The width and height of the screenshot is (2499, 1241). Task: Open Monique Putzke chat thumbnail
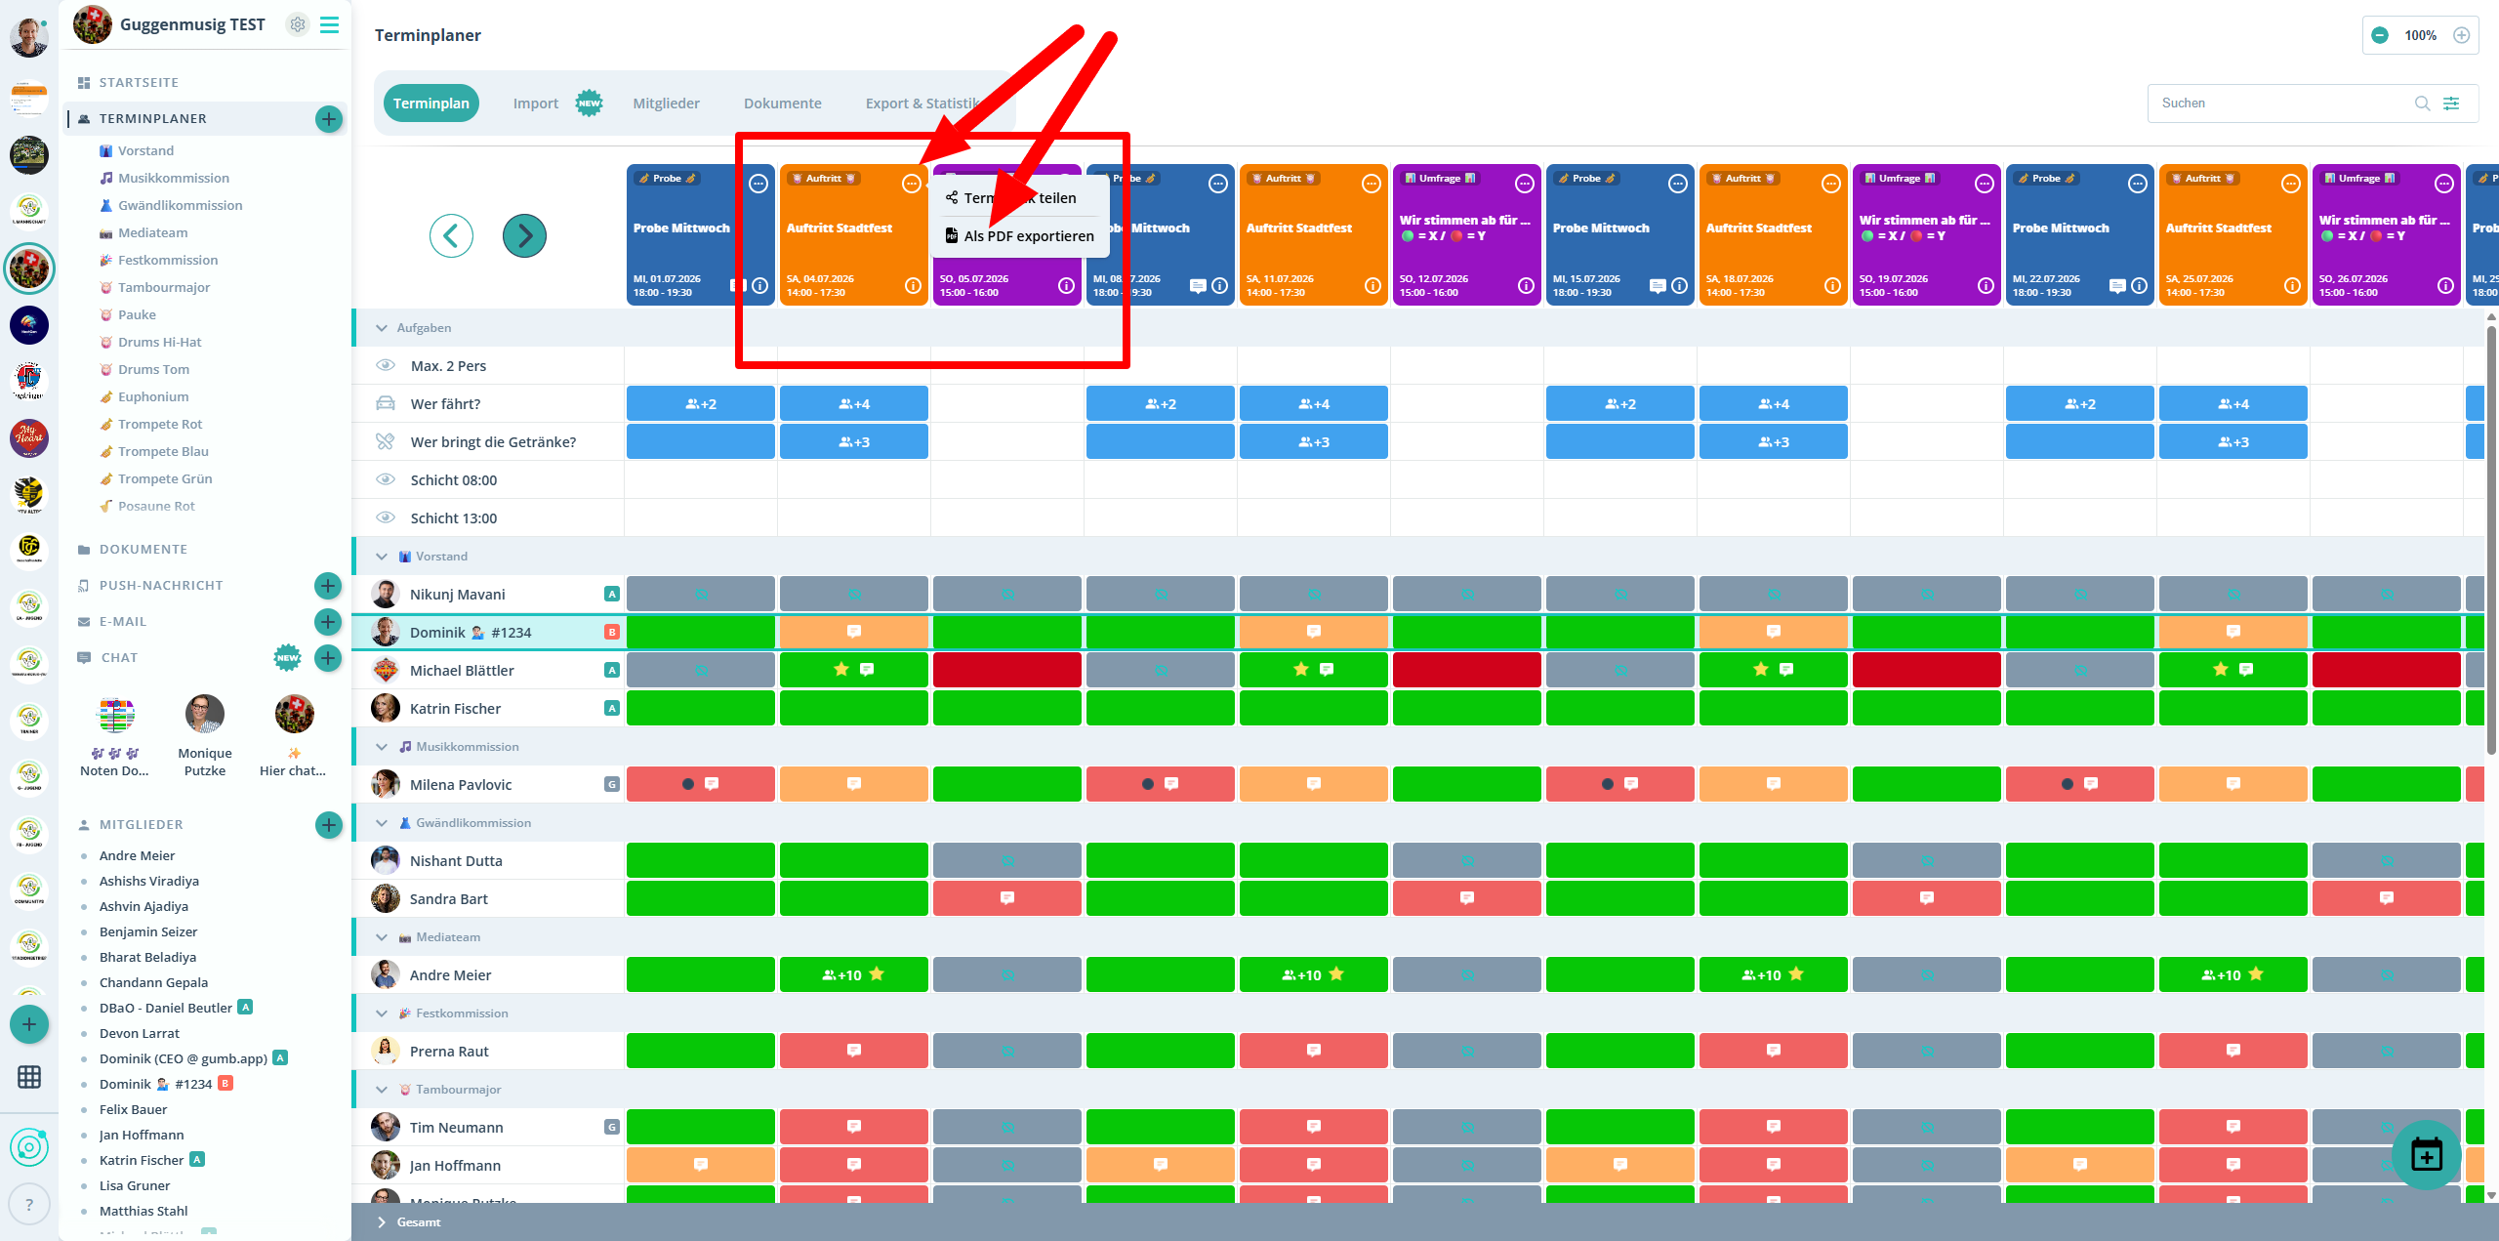[205, 714]
